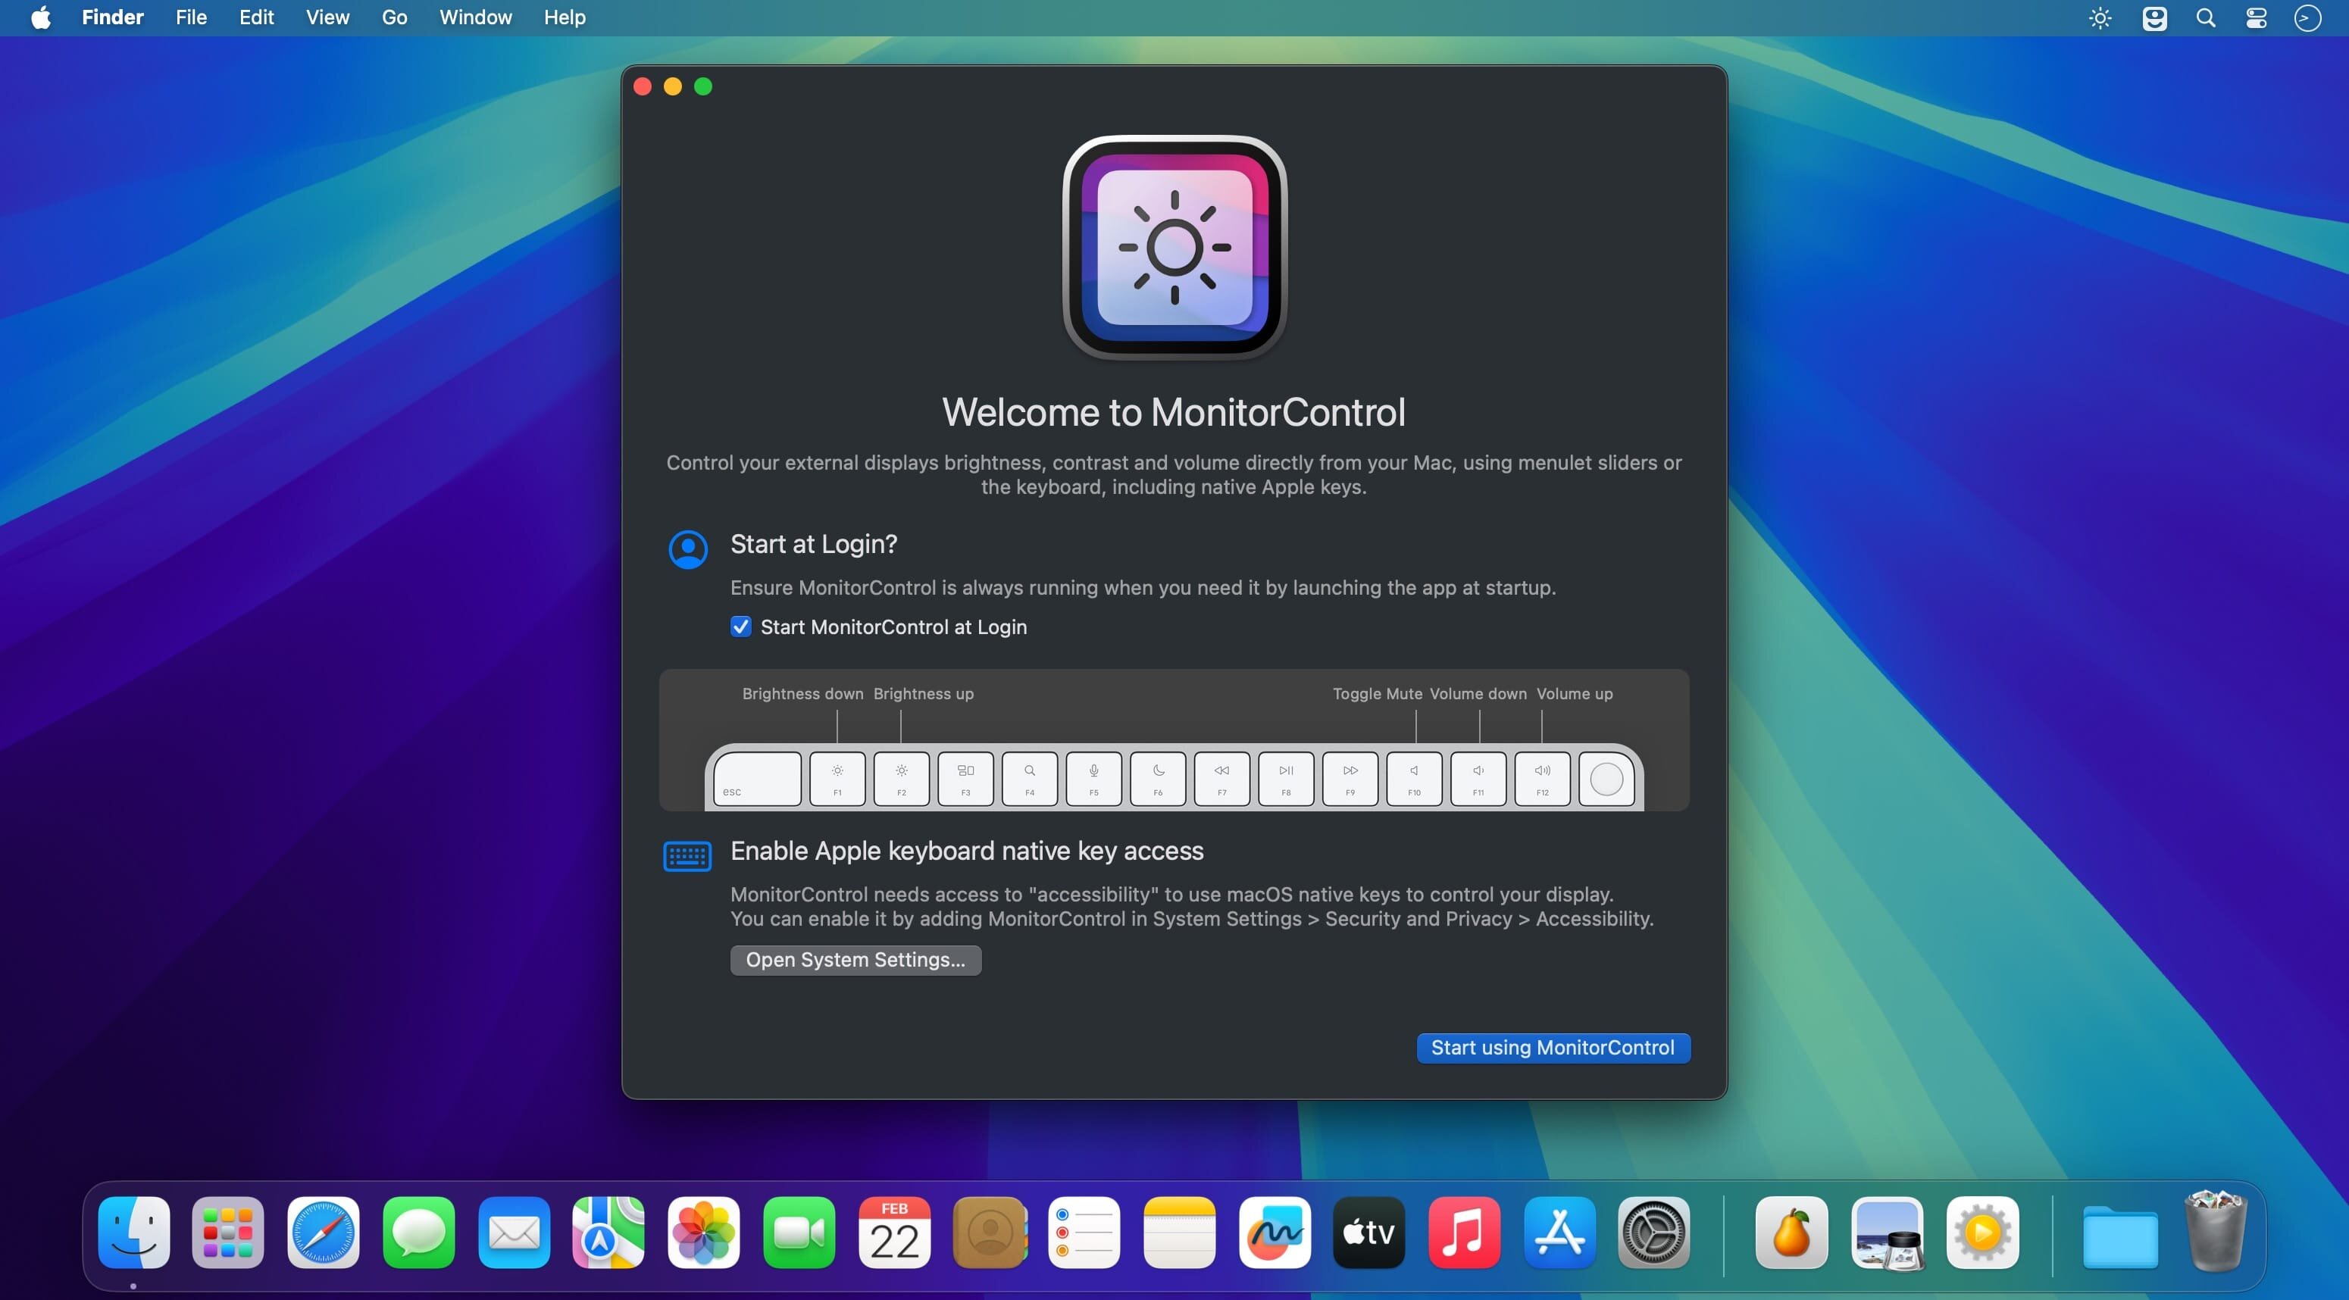Open the Go menu
This screenshot has height=1300, width=2349.
click(394, 17)
